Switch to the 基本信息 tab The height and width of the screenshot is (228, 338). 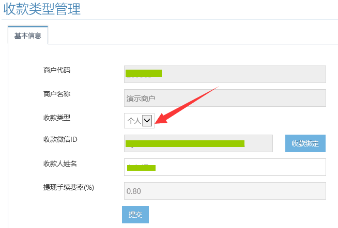tap(28, 36)
